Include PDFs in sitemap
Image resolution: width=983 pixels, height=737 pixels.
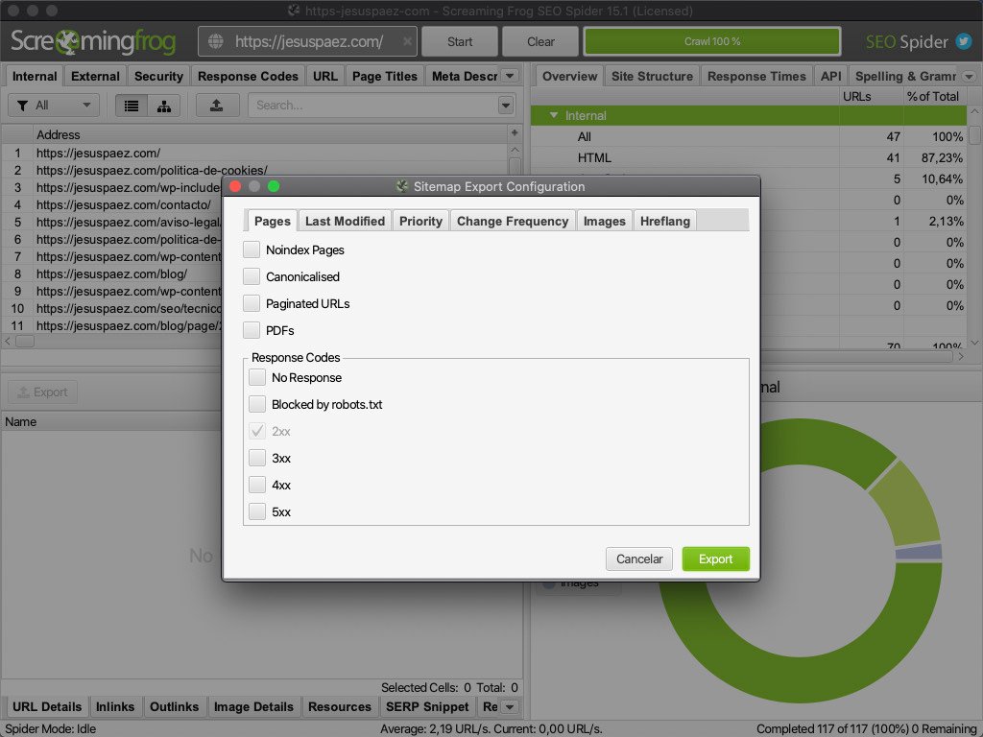(252, 330)
